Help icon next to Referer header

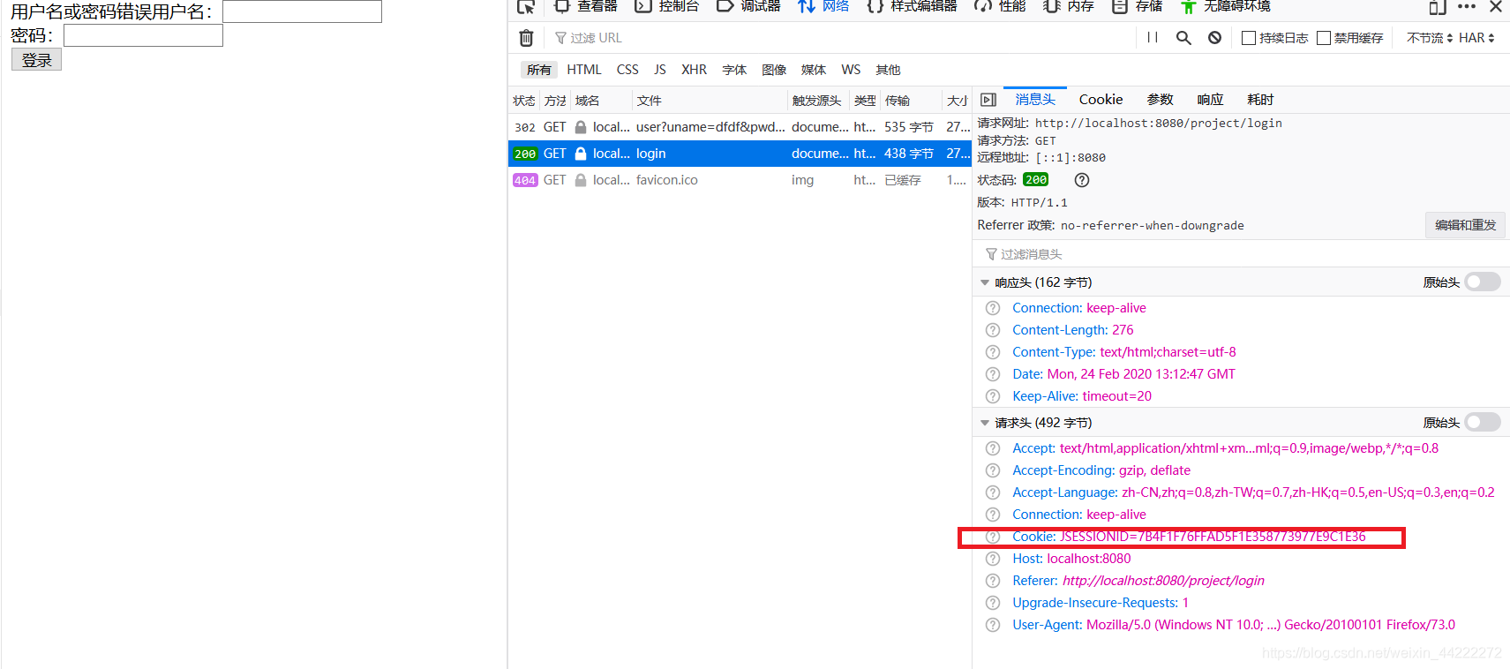993,581
